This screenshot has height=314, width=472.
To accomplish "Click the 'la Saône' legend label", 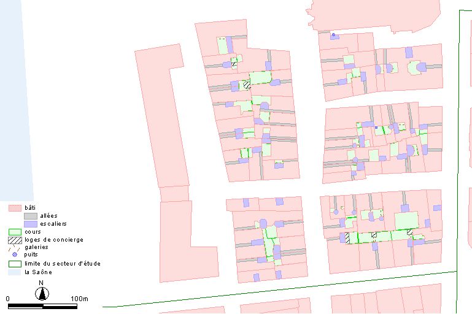I will click(x=38, y=272).
